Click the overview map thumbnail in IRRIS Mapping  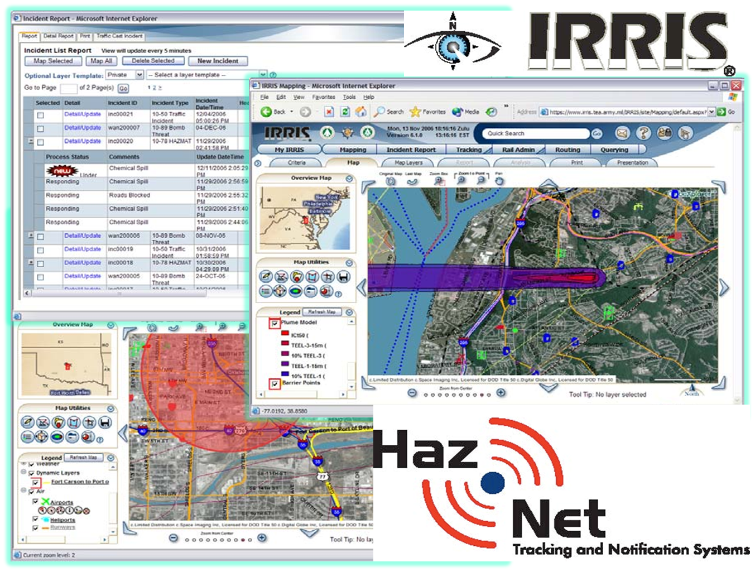pos(305,219)
